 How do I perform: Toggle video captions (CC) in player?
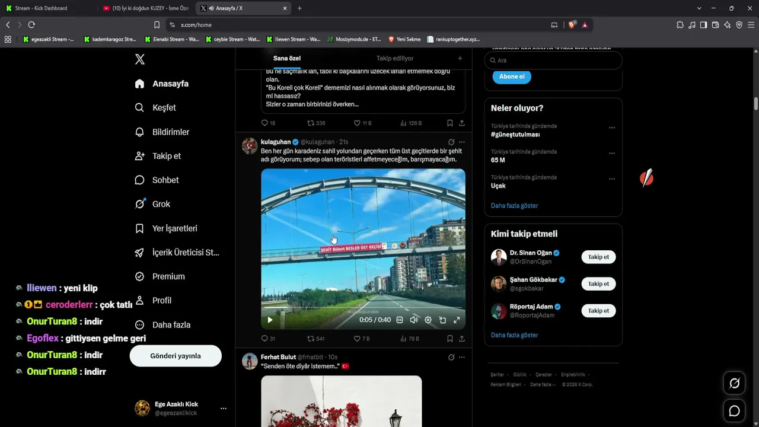400,320
